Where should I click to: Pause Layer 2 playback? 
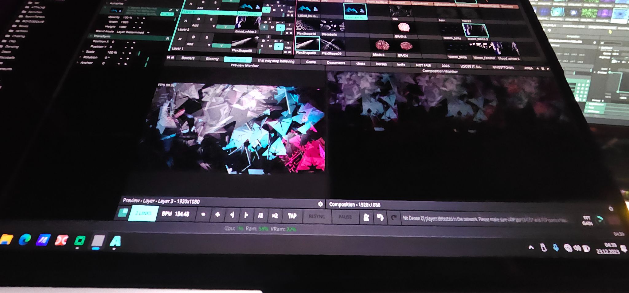272,28
